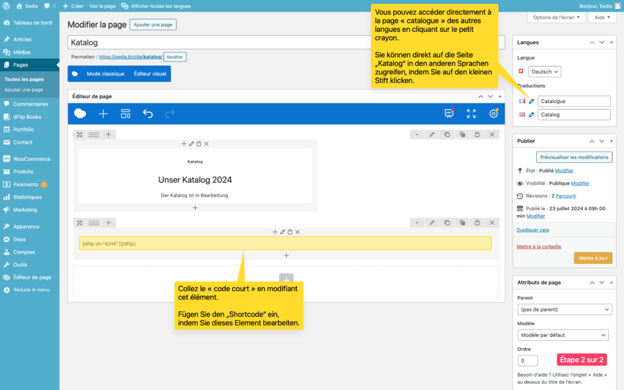Open the Deutsch language dropdown
Viewport: 624px width, 390px height.
545,72
